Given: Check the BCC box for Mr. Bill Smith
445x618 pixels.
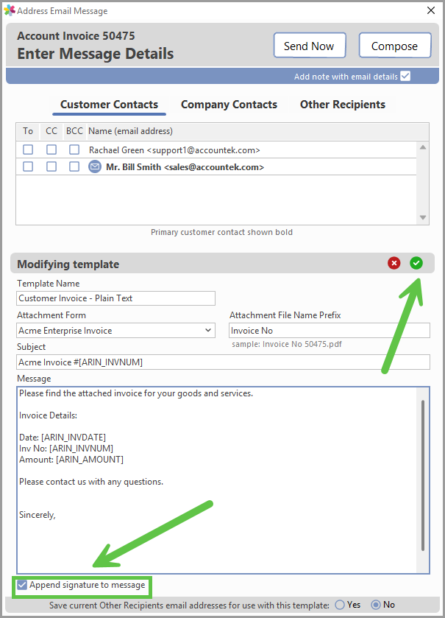Looking at the screenshot, I should click(74, 166).
